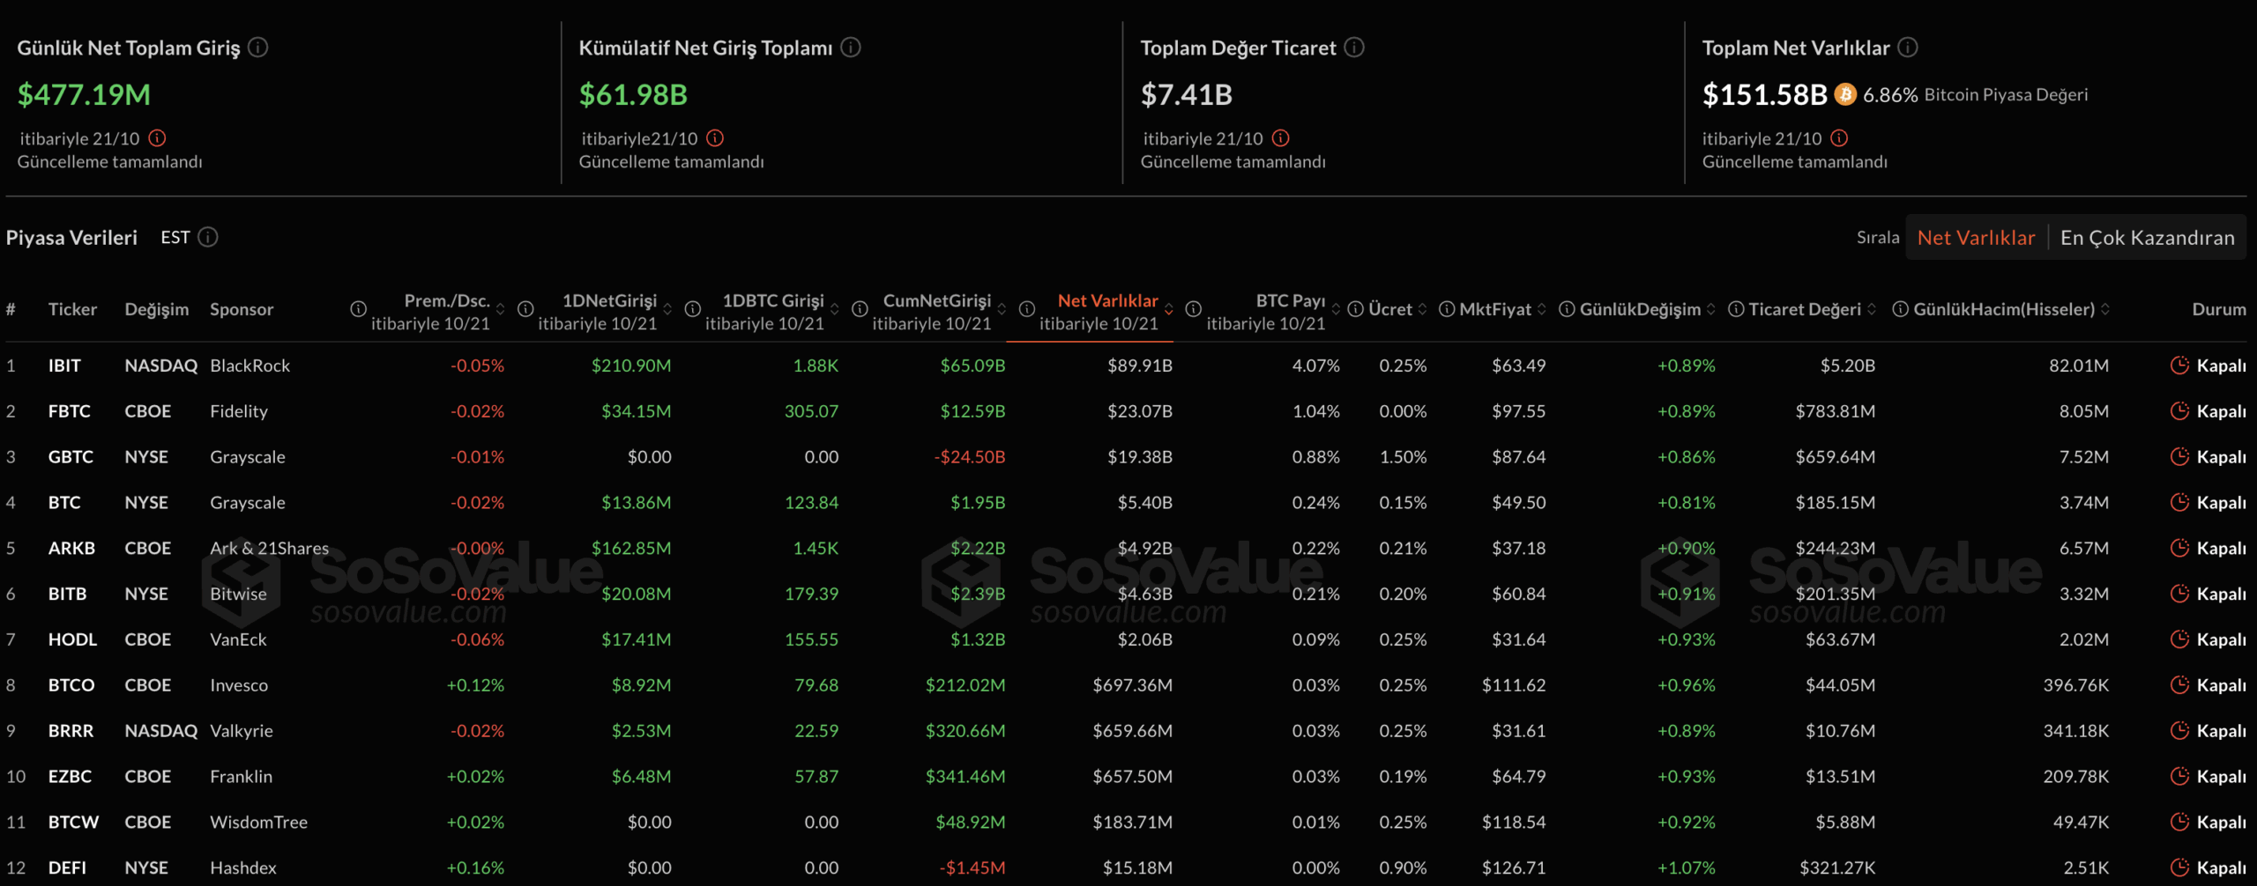Screen dimensions: 2257x886
Task: Sort by MktFiyat column arrows
Action: pos(1542,309)
